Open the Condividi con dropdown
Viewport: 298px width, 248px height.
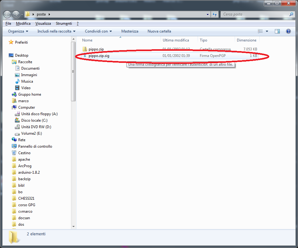98,31
